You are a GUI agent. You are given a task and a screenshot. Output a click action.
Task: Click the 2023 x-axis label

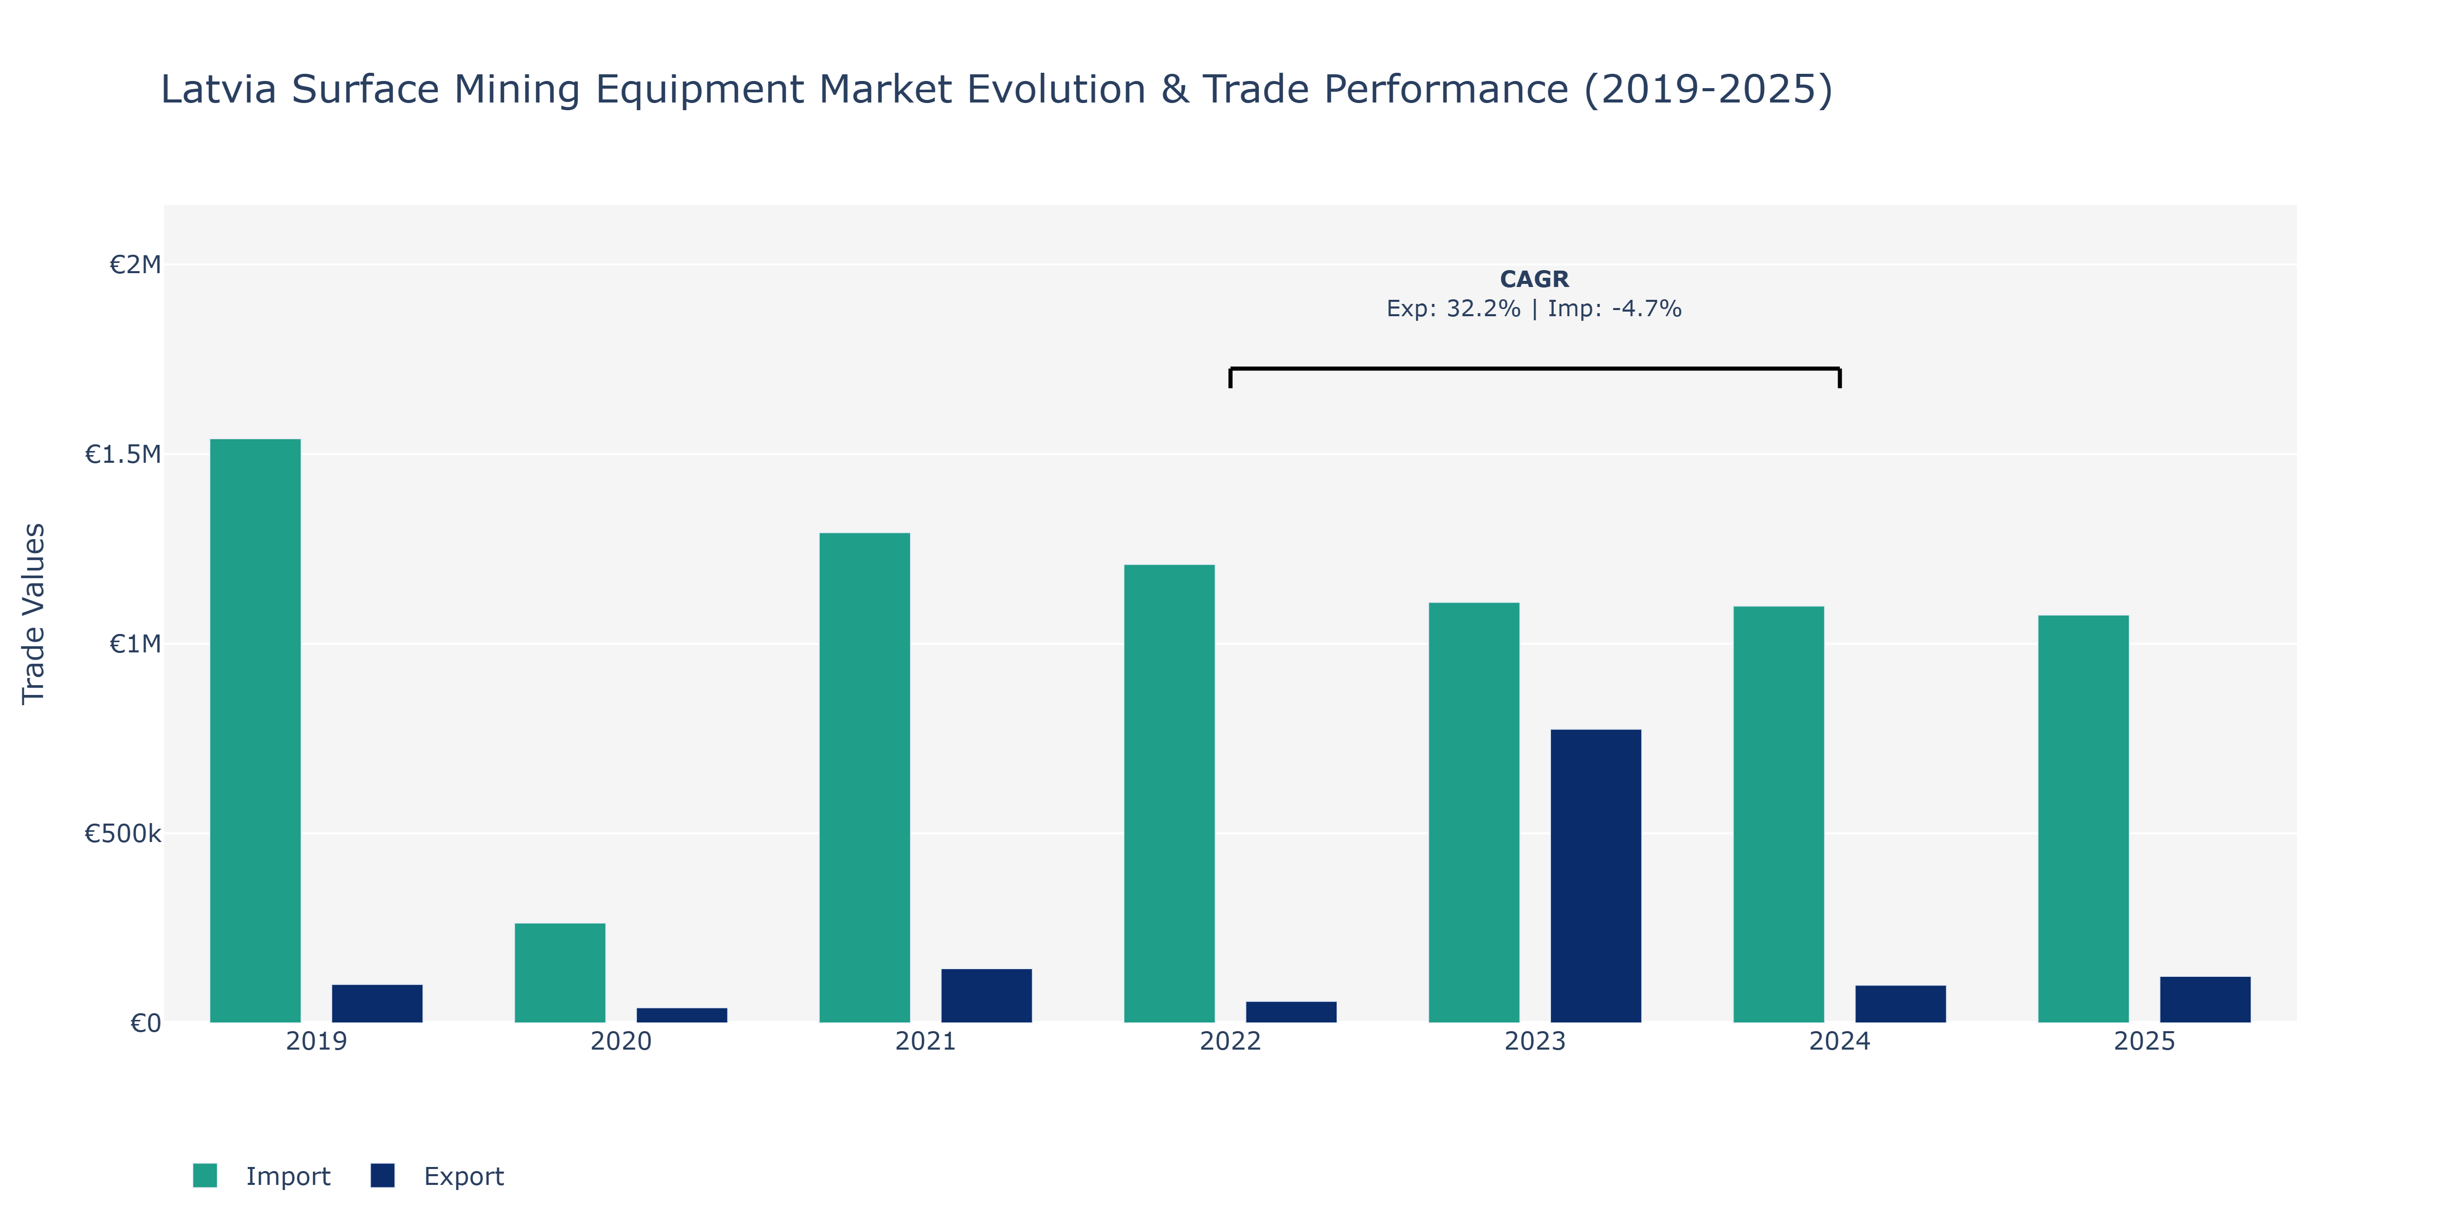1535,1041
